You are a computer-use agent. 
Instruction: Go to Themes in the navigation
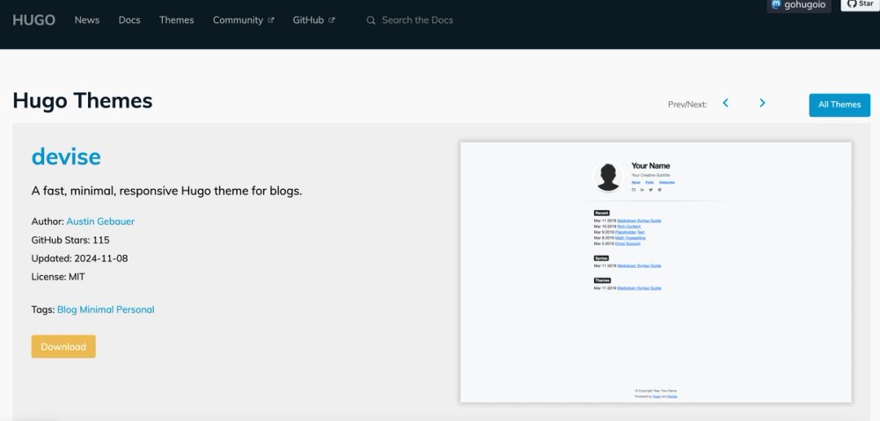tap(176, 20)
